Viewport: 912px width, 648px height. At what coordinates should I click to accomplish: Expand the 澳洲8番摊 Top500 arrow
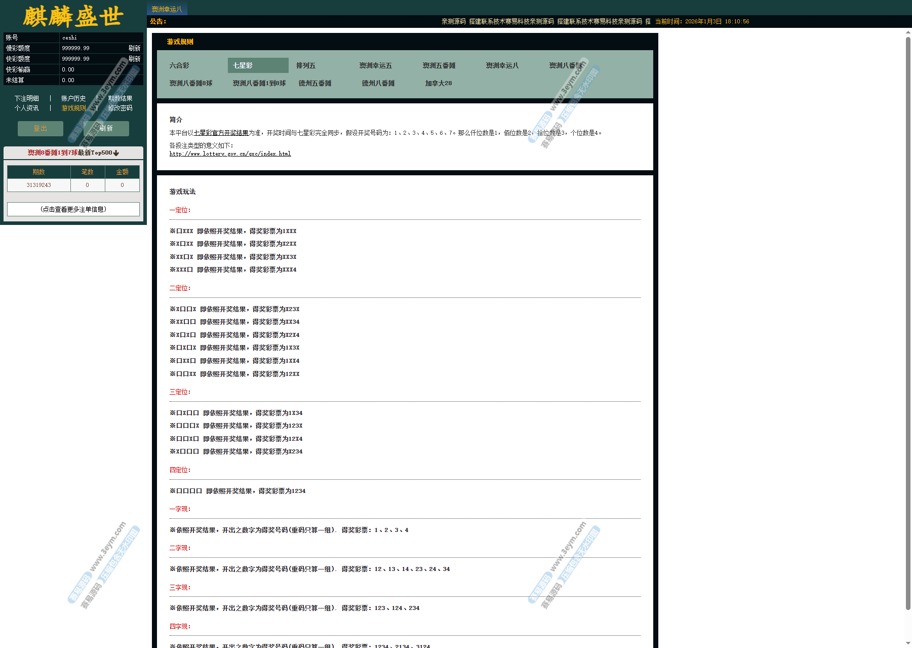[116, 153]
